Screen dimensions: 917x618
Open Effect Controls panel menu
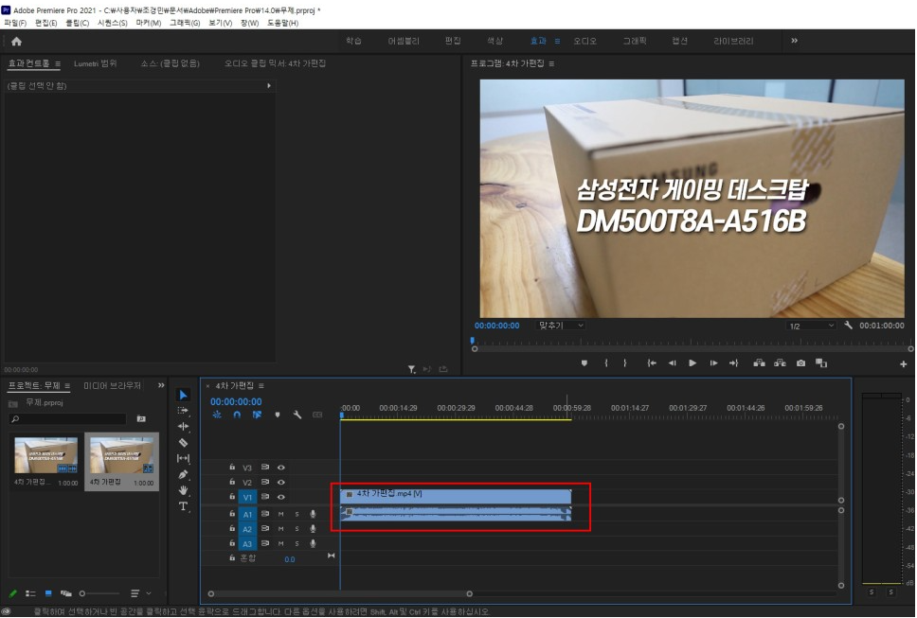pos(57,63)
